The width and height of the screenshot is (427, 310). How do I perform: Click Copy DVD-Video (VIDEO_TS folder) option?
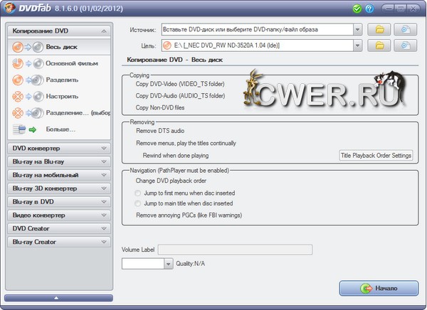180,84
